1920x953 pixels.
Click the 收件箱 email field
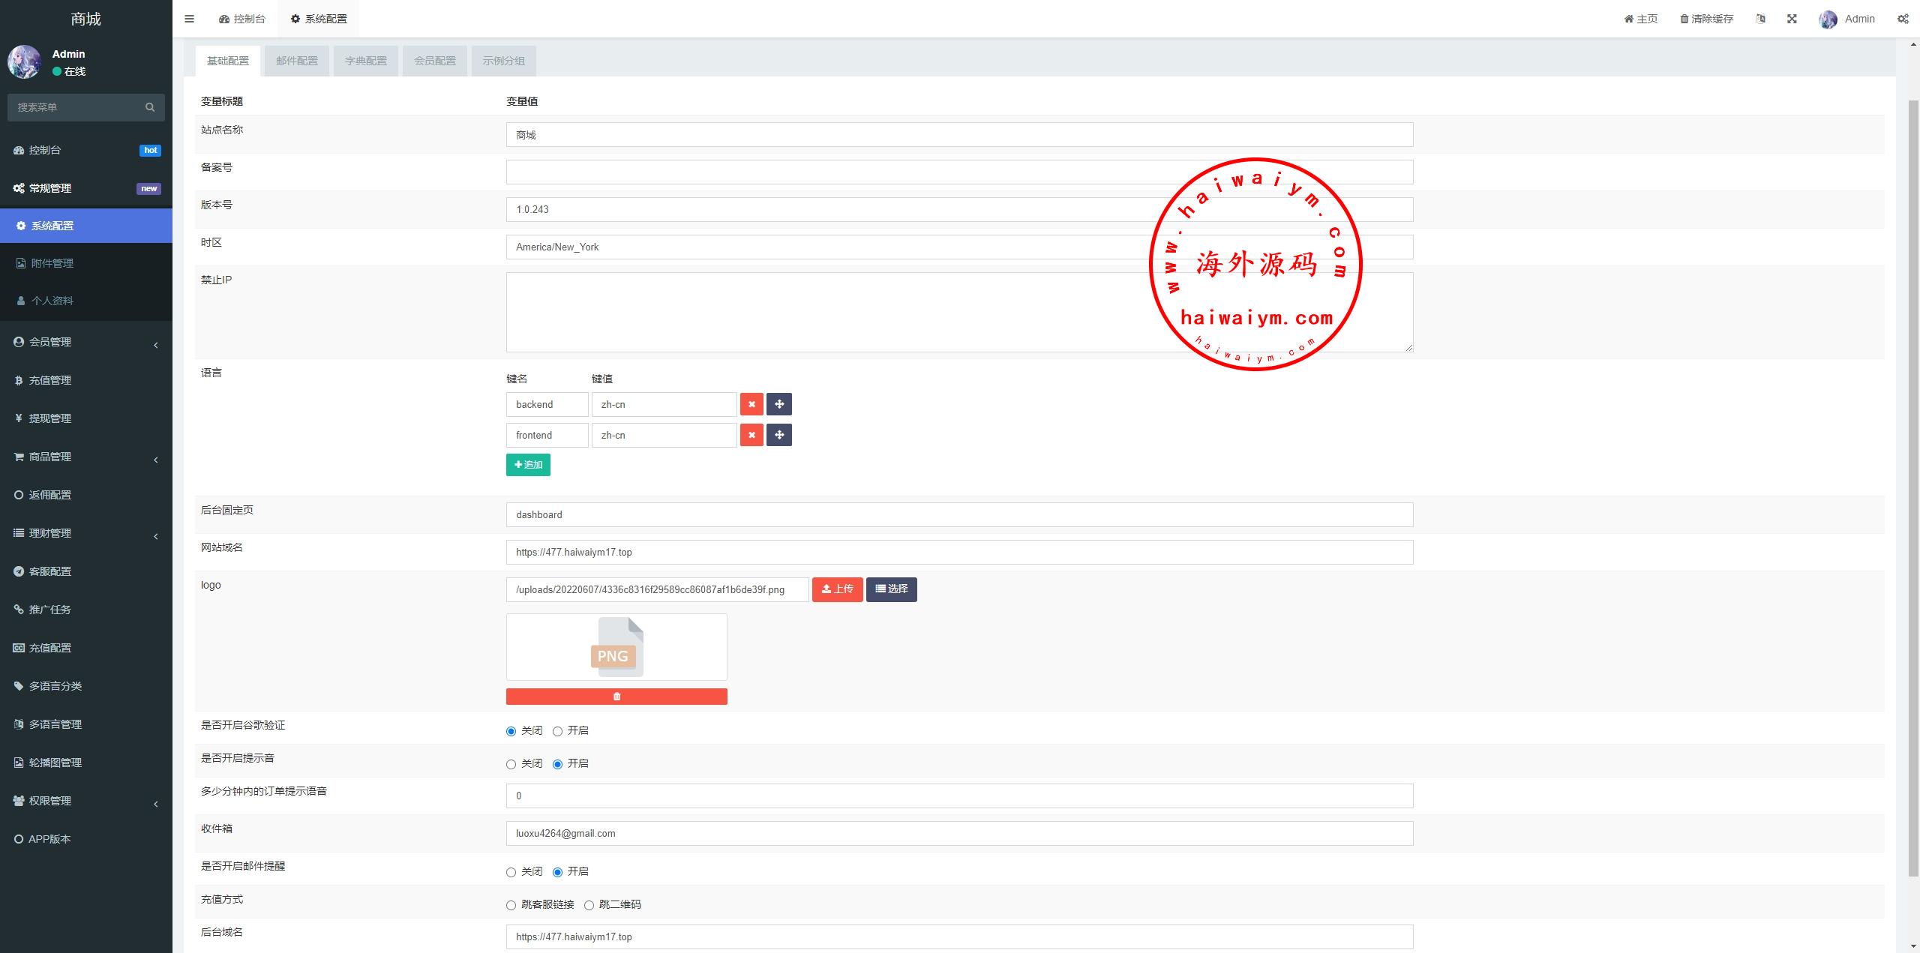[959, 834]
